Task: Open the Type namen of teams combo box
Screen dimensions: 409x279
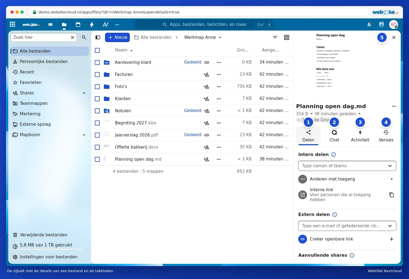Action: pyautogui.click(x=347, y=166)
